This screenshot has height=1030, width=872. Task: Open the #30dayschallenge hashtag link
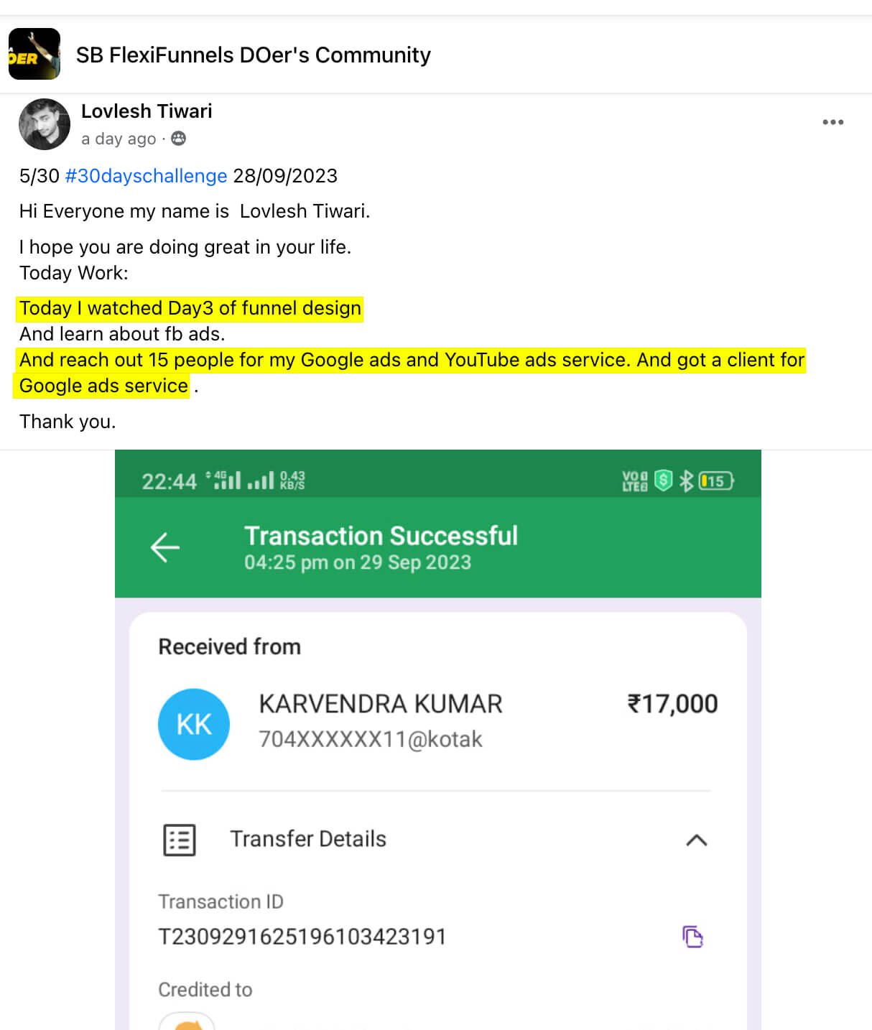tap(146, 175)
